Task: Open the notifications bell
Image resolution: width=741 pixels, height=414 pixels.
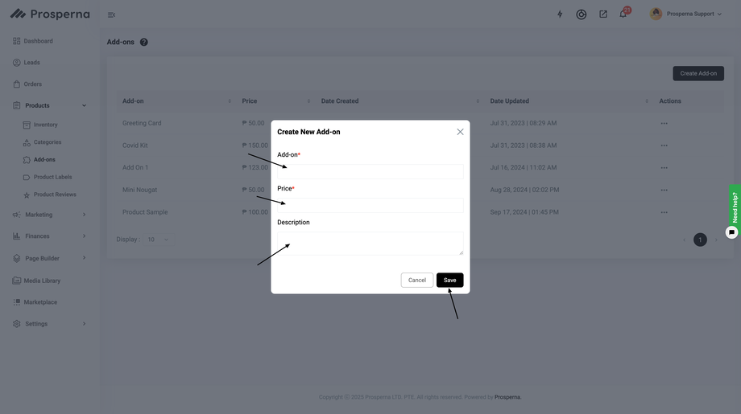Action: (623, 14)
